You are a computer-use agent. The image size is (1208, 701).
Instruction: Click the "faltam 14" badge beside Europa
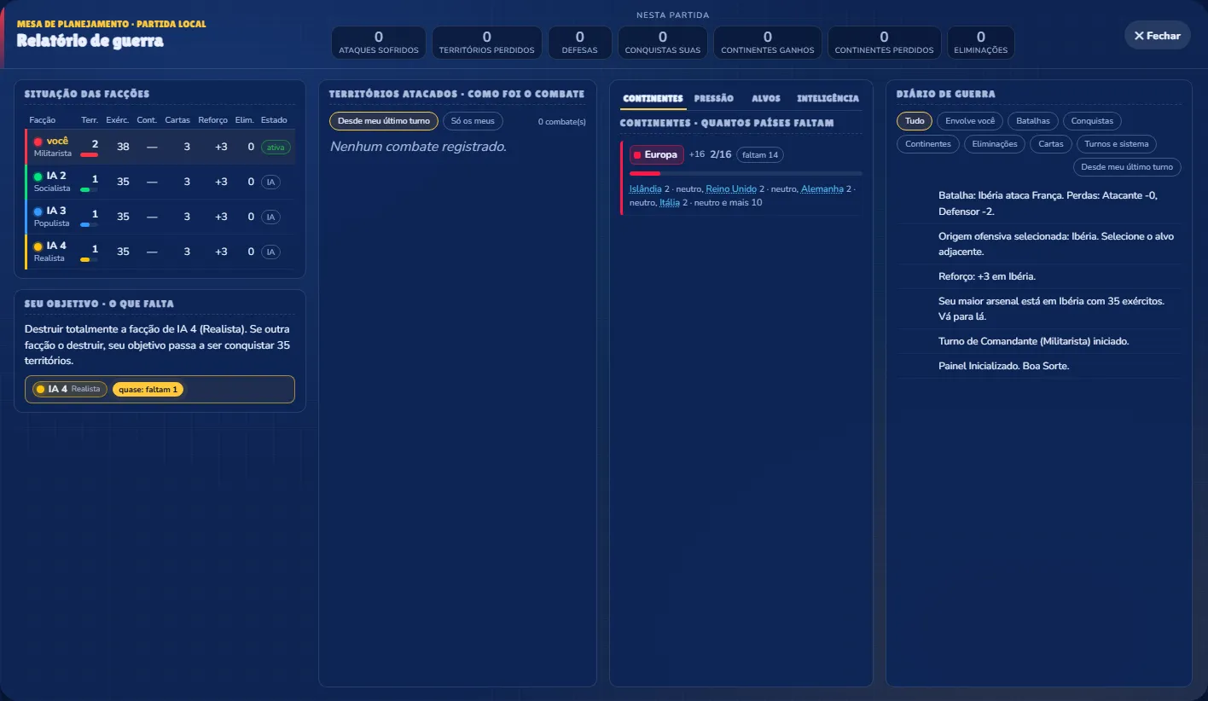760,155
